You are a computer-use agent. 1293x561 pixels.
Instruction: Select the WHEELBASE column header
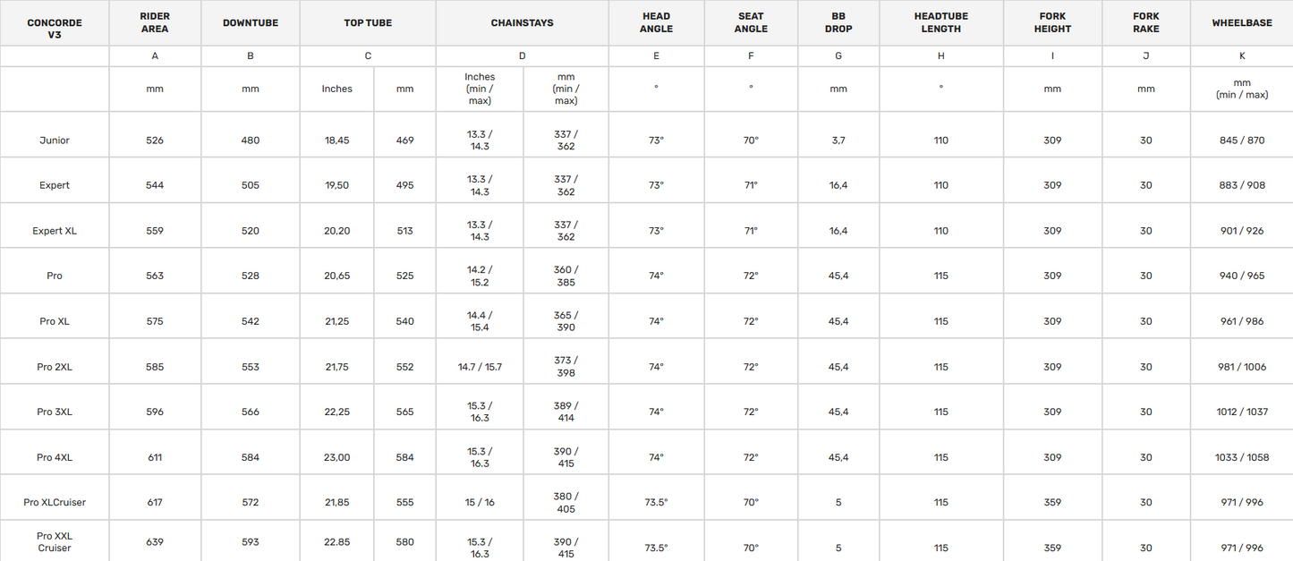[1242, 23]
